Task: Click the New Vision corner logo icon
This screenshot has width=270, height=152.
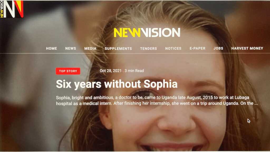Action: click(12, 9)
